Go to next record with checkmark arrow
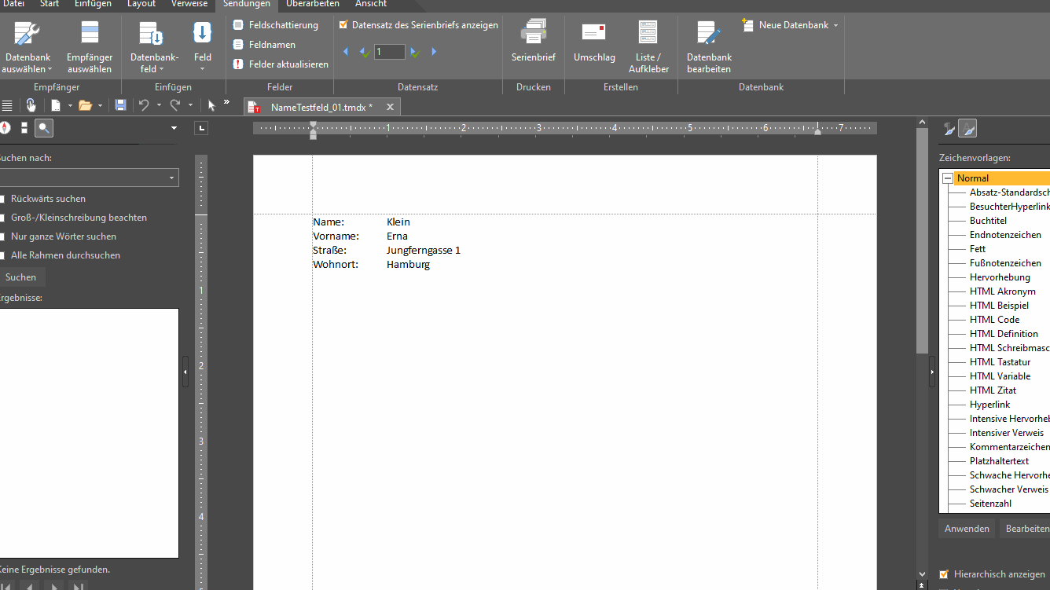The width and height of the screenshot is (1050, 590). pos(415,52)
